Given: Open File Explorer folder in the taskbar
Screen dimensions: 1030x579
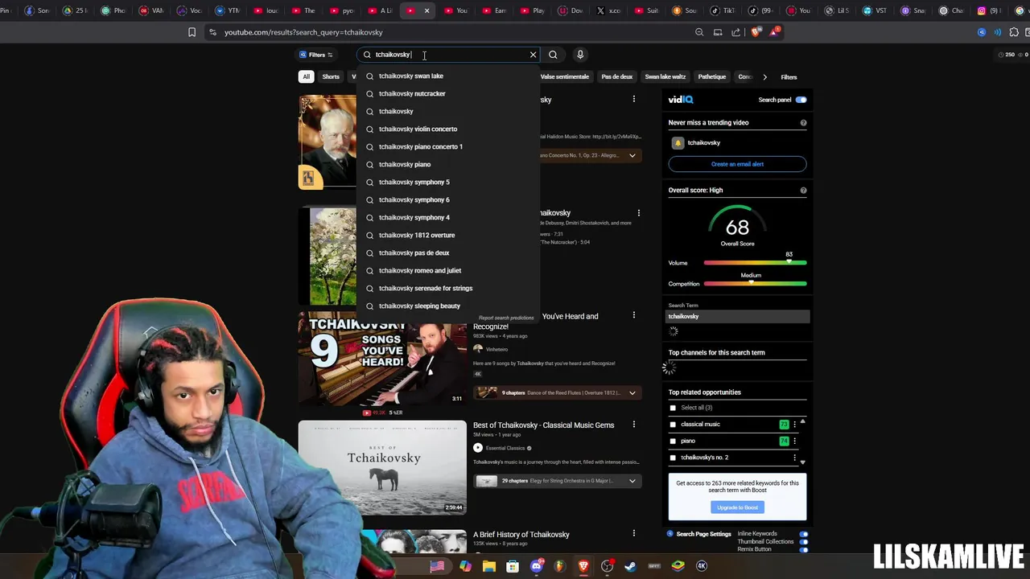Looking at the screenshot, I should click(488, 566).
